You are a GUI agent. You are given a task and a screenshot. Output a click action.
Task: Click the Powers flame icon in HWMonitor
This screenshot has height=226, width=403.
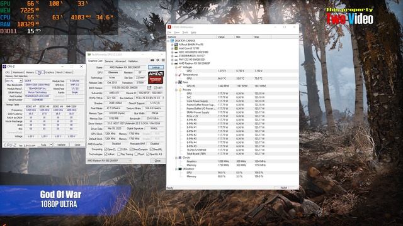click(x=180, y=90)
